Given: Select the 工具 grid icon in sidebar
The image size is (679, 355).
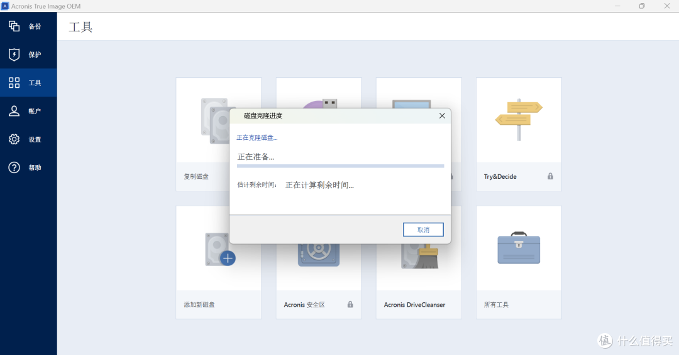Looking at the screenshot, I should [x=14, y=83].
